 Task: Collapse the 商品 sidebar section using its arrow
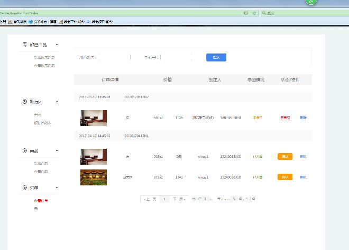coord(57,151)
